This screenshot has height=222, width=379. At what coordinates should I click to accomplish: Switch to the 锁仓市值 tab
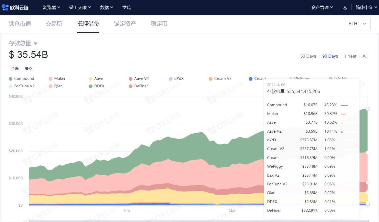tap(20, 24)
